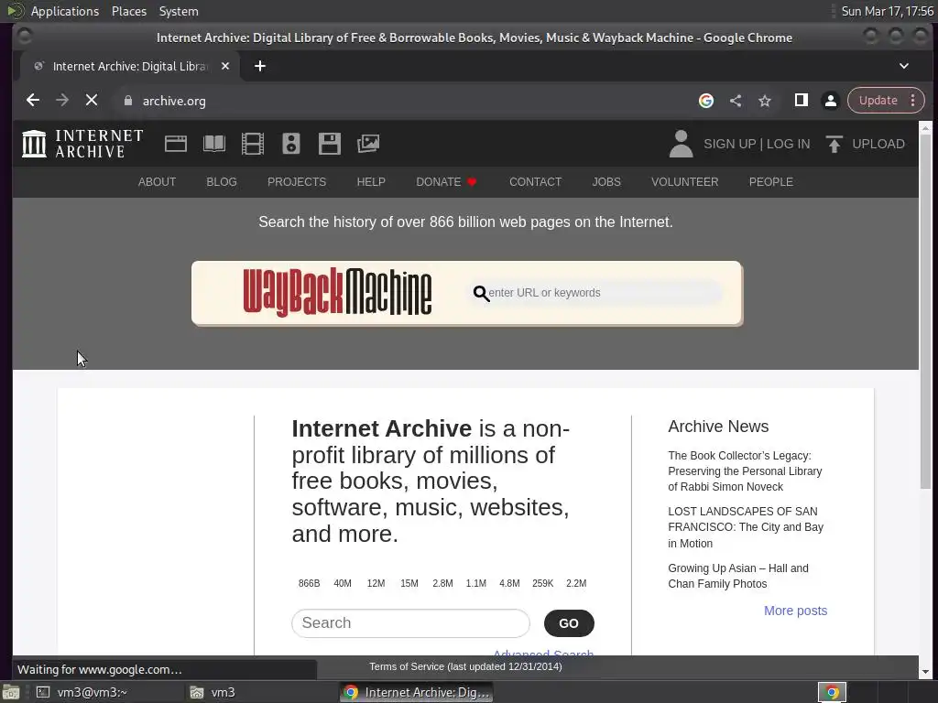
Task: Open the ABOUT menu item
Action: 157,182
